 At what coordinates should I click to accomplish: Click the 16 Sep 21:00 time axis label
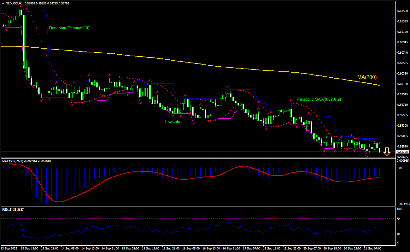click(231, 249)
